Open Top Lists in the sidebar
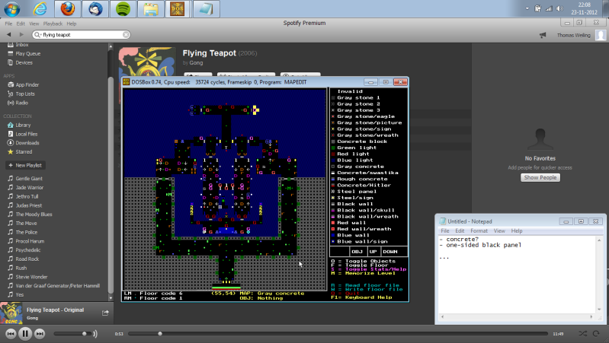This screenshot has height=343, width=609. coord(25,94)
